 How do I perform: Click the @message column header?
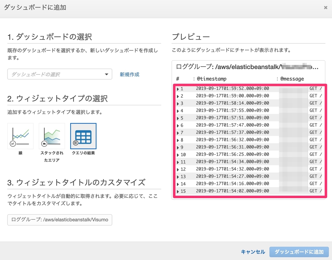(292, 79)
